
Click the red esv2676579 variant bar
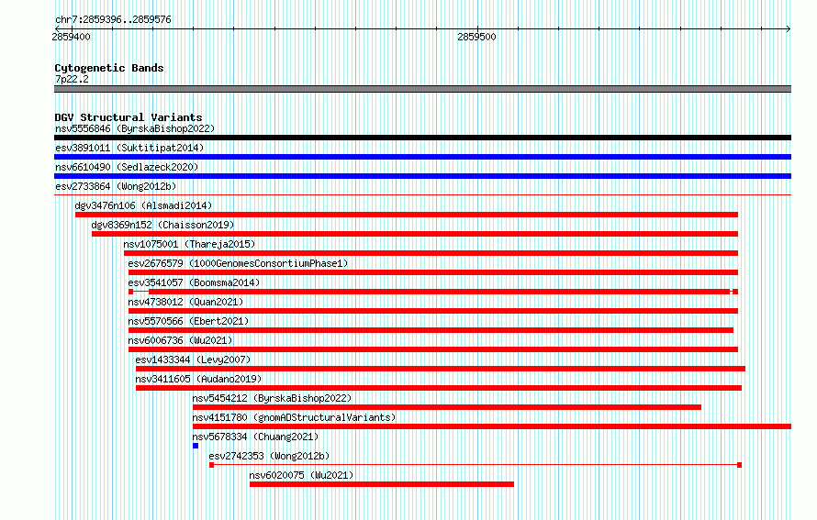[x=433, y=272]
